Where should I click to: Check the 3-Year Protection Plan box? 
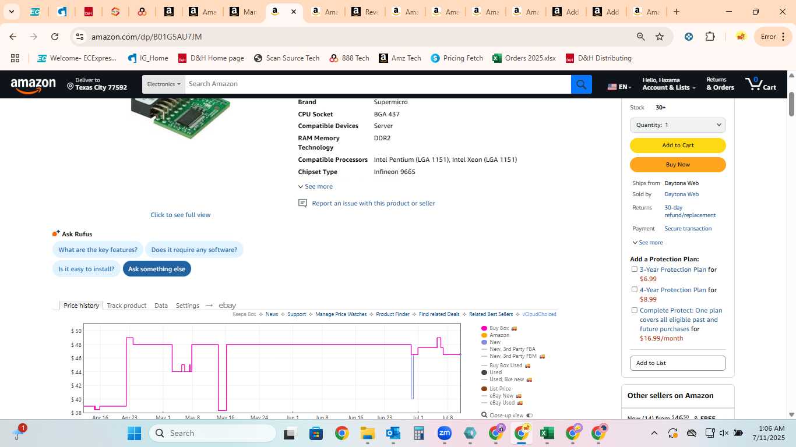click(635, 269)
